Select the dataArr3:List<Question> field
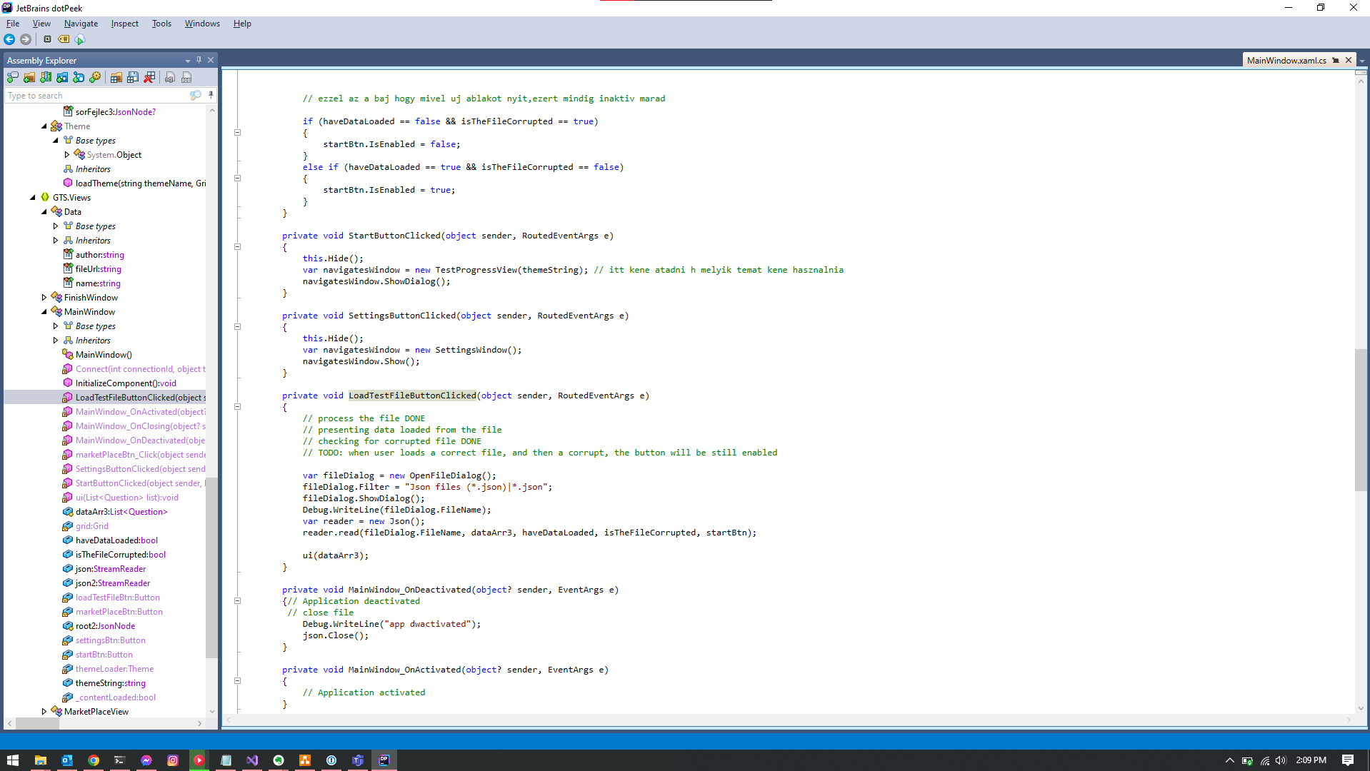 [121, 512]
